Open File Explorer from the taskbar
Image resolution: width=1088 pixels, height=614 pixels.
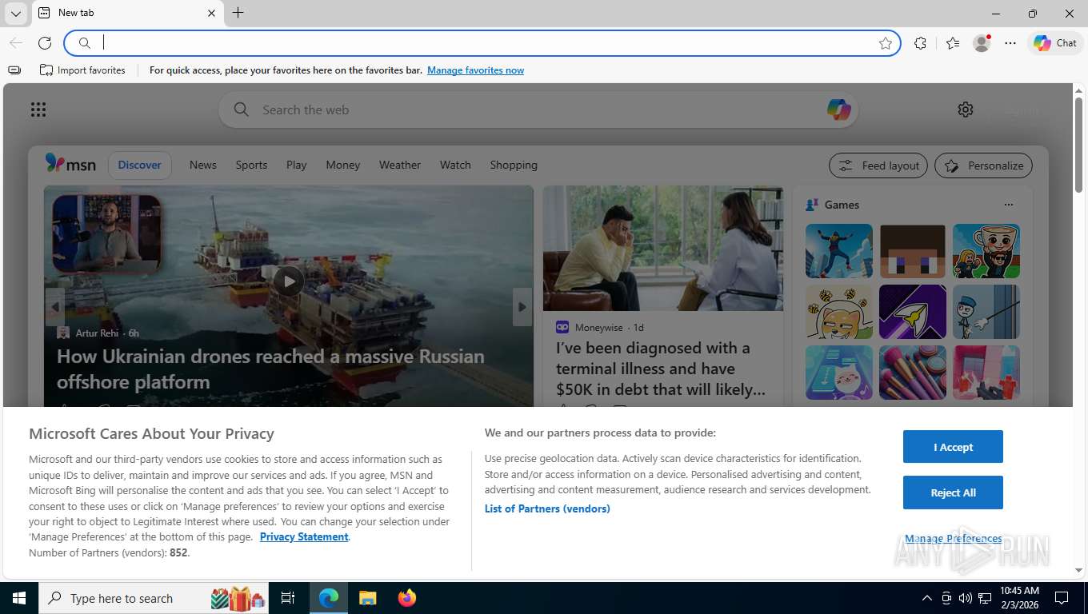(x=367, y=598)
